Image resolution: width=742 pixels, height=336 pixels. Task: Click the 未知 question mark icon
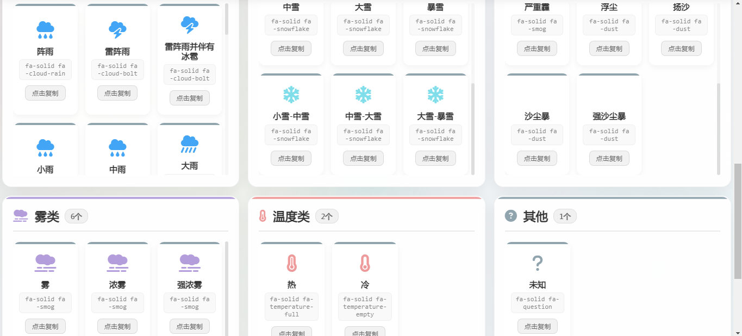(538, 264)
